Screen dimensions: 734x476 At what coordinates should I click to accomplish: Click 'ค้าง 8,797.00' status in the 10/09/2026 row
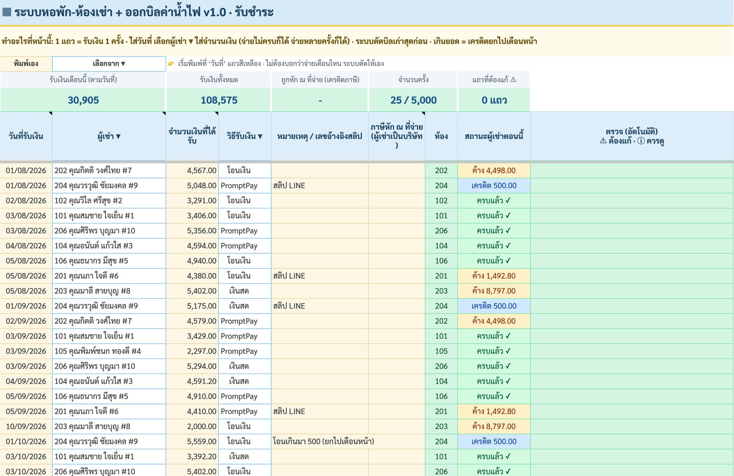(494, 426)
